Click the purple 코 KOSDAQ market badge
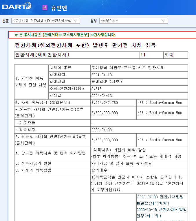The image size is (196, 221). click(45, 8)
